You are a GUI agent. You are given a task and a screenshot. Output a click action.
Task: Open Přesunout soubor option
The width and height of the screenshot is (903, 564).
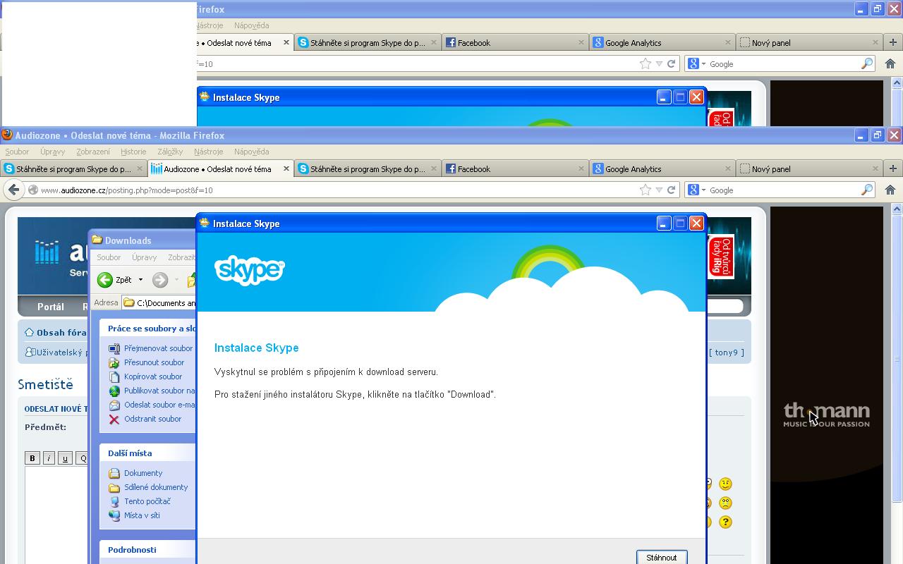point(154,362)
